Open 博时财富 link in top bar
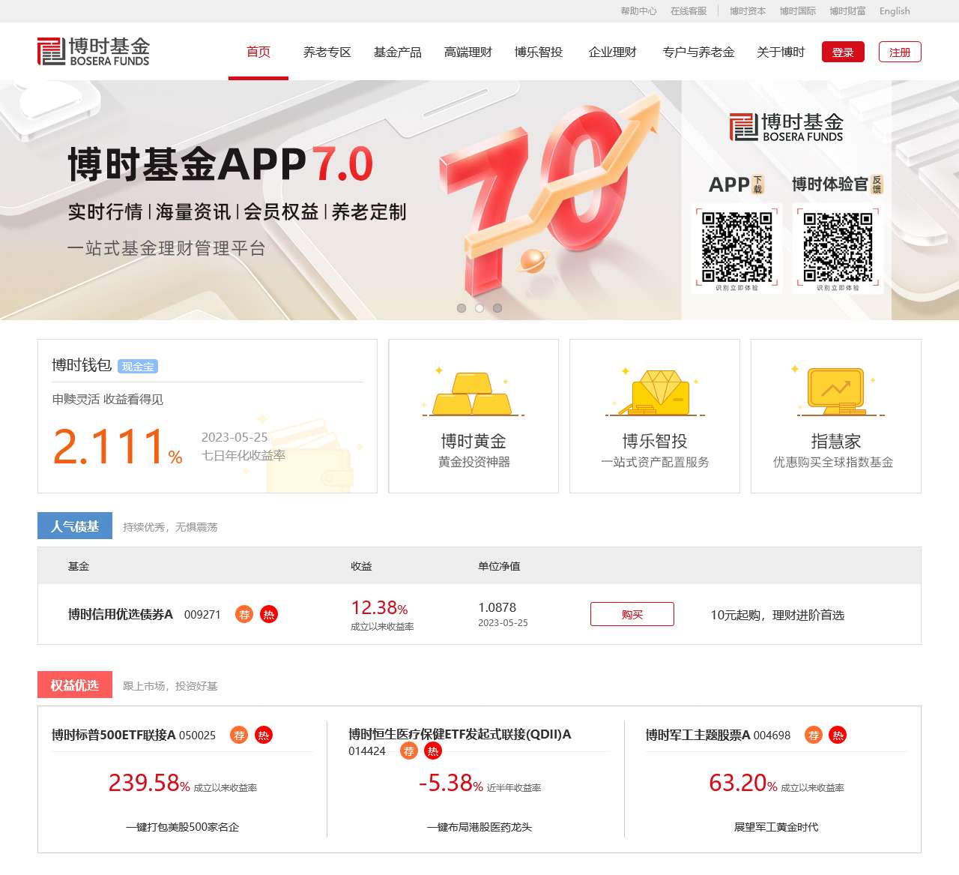 tap(847, 11)
